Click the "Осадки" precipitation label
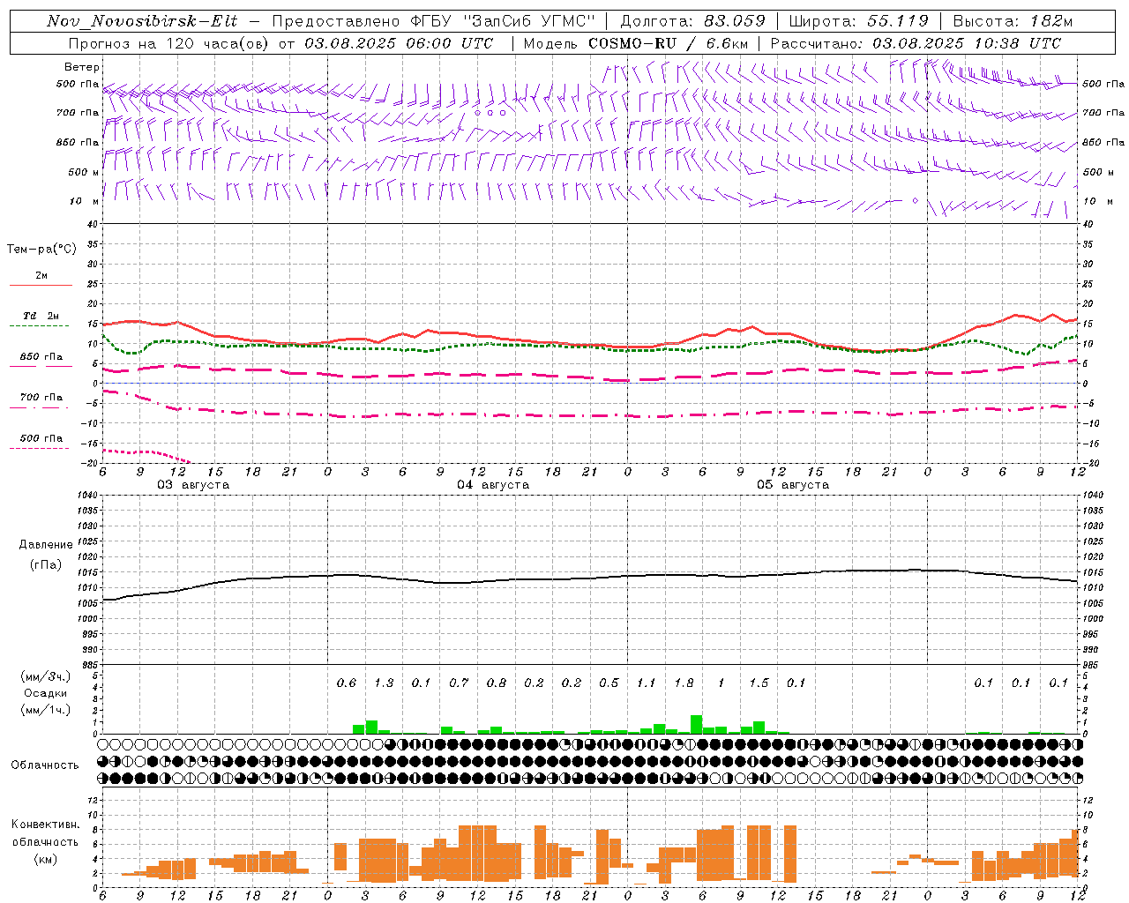Screen dimensions: 1129x903 pos(46,693)
